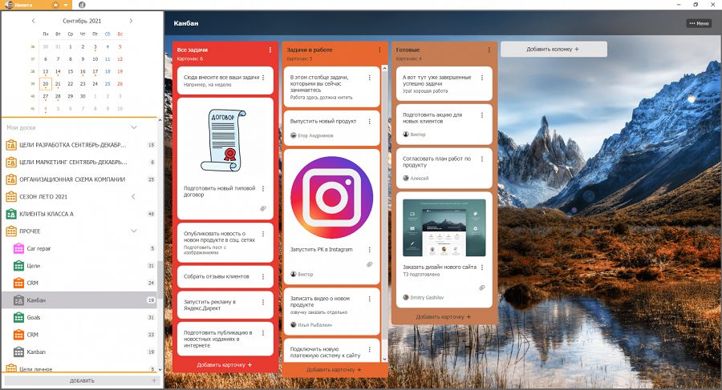This screenshot has height=390, width=722.
Task: Collapse the "ПРОЧЕЕ" folder chevron
Action: tap(133, 231)
